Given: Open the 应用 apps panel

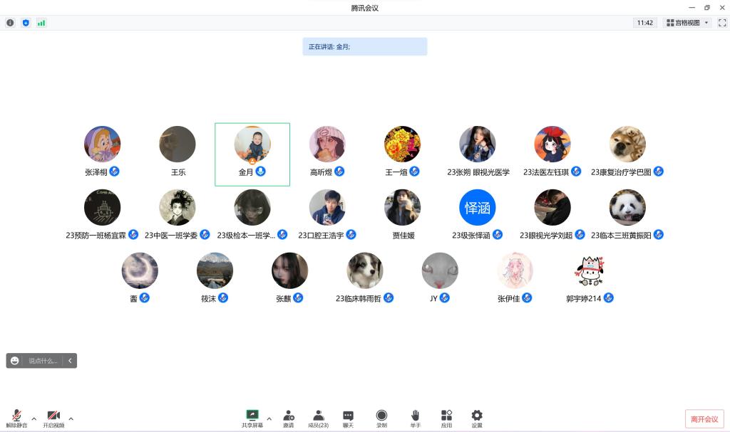Looking at the screenshot, I should (x=446, y=418).
